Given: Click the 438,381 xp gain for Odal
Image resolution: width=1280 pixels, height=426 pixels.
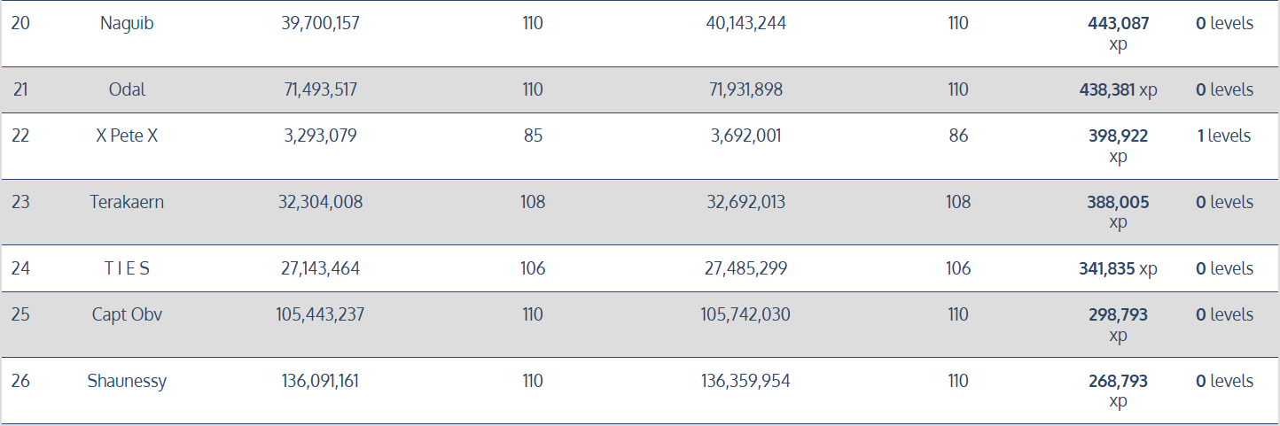Looking at the screenshot, I should point(1111,89).
